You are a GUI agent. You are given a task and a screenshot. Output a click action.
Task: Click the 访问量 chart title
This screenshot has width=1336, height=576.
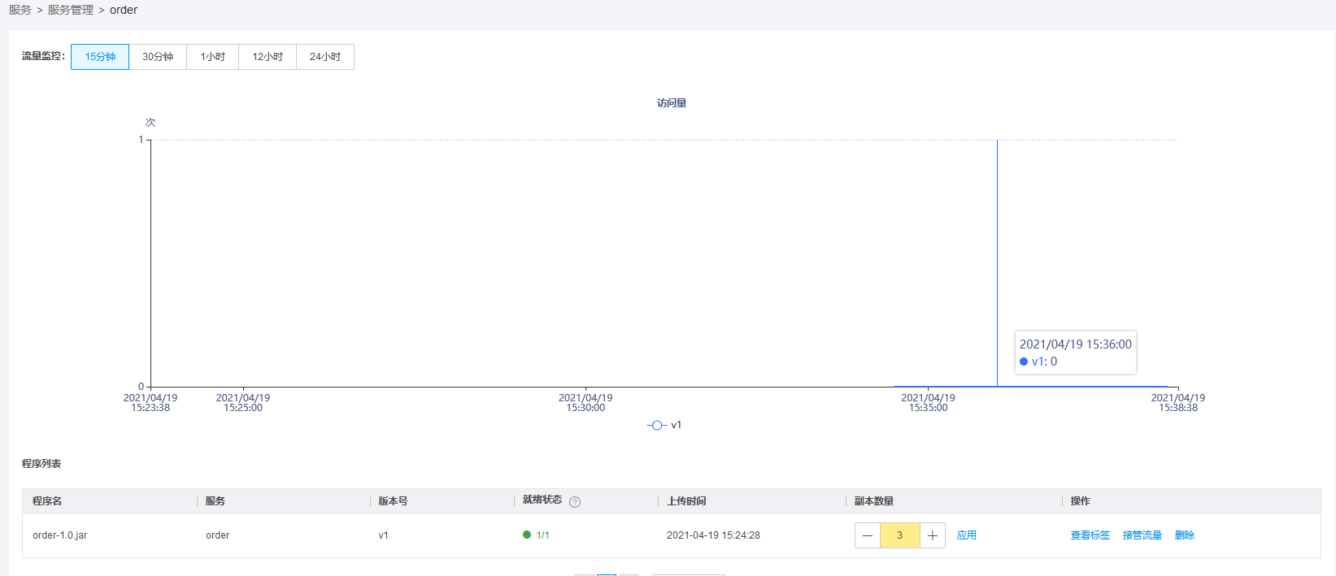click(x=672, y=103)
